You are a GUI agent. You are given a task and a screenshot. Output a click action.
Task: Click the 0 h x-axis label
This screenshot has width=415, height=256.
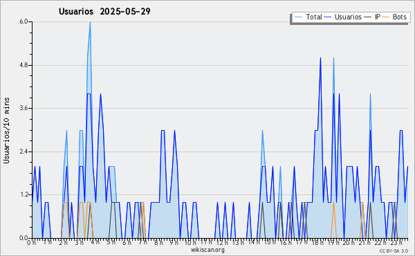(31, 242)
